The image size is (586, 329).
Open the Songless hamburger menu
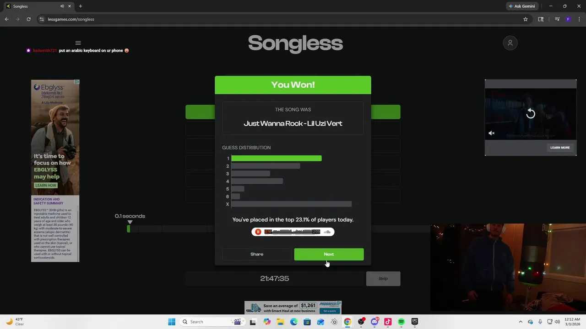pos(78,43)
